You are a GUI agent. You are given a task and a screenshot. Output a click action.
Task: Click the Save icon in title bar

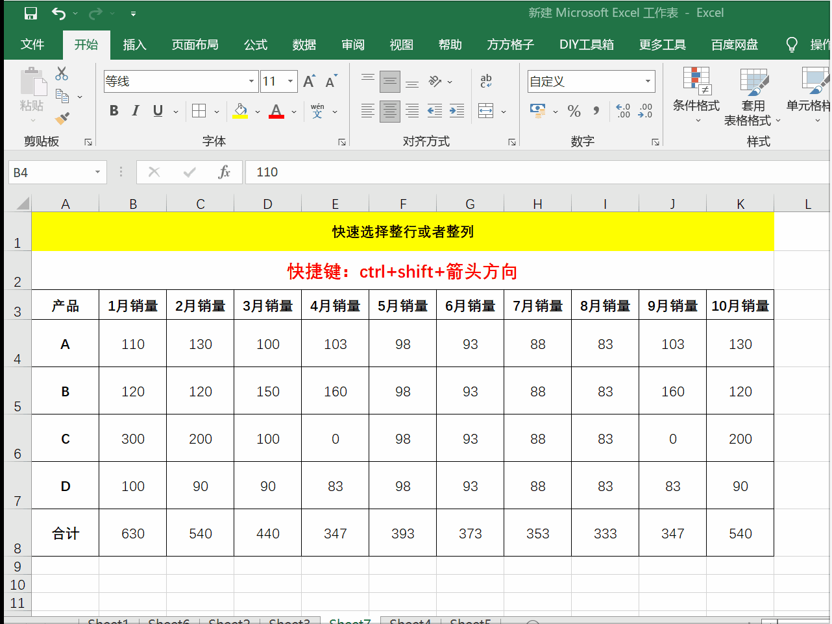(31, 13)
